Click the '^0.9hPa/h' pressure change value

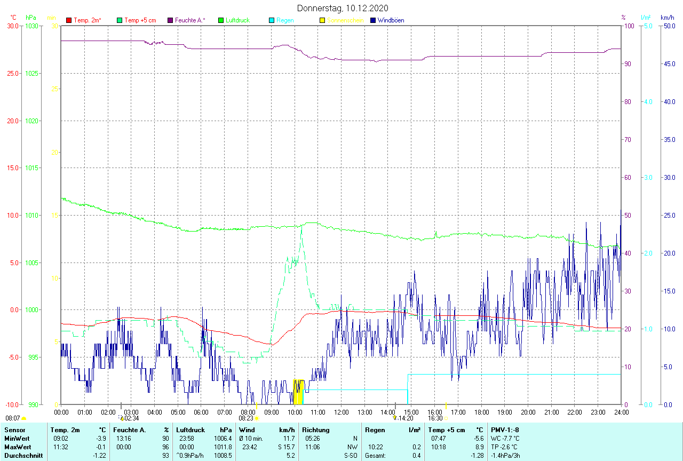190,456
